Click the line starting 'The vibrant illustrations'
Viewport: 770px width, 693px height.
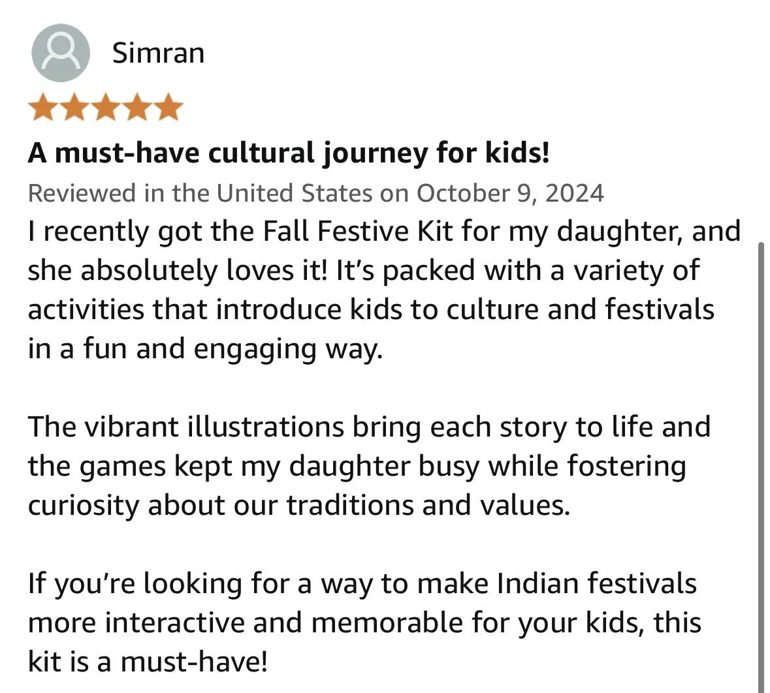click(x=368, y=427)
